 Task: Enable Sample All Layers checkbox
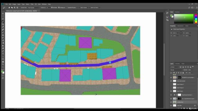67,7
